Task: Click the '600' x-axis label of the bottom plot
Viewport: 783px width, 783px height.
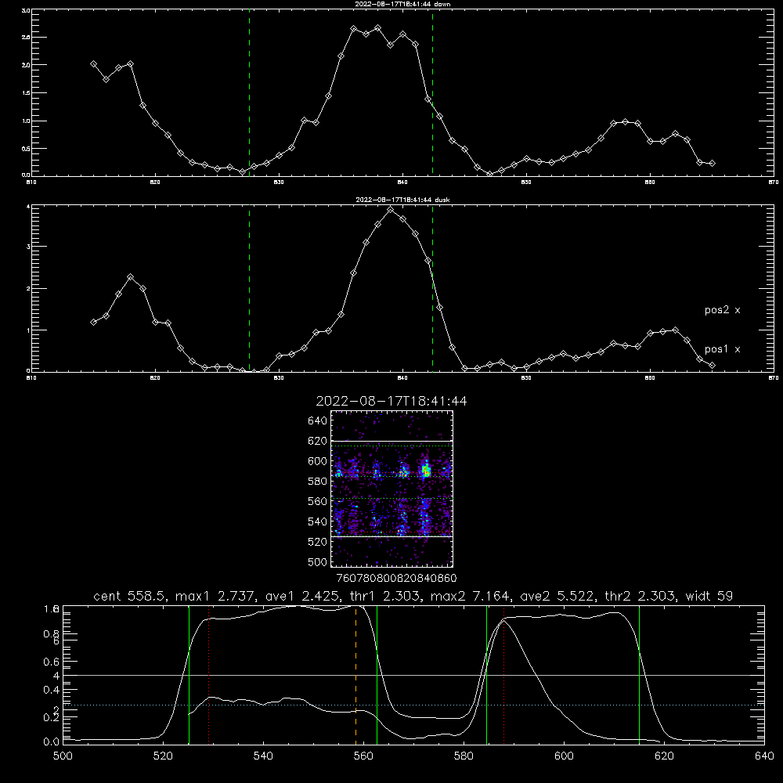Action: (565, 756)
